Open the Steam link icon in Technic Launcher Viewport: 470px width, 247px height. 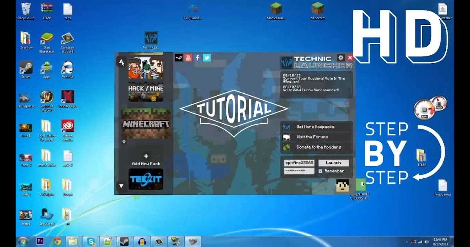pyautogui.click(x=179, y=58)
